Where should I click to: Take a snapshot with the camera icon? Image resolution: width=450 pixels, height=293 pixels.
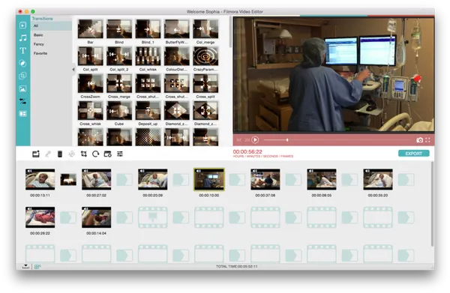coord(419,140)
